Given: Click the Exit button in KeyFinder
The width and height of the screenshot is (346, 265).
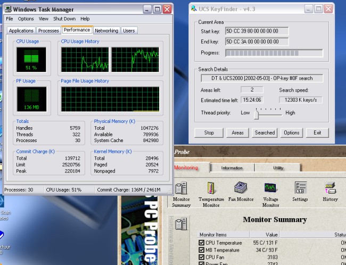Looking at the screenshot, I should pyautogui.click(x=317, y=132).
